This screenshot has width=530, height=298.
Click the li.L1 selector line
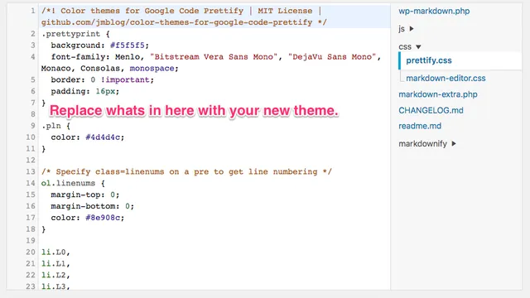click(55, 263)
